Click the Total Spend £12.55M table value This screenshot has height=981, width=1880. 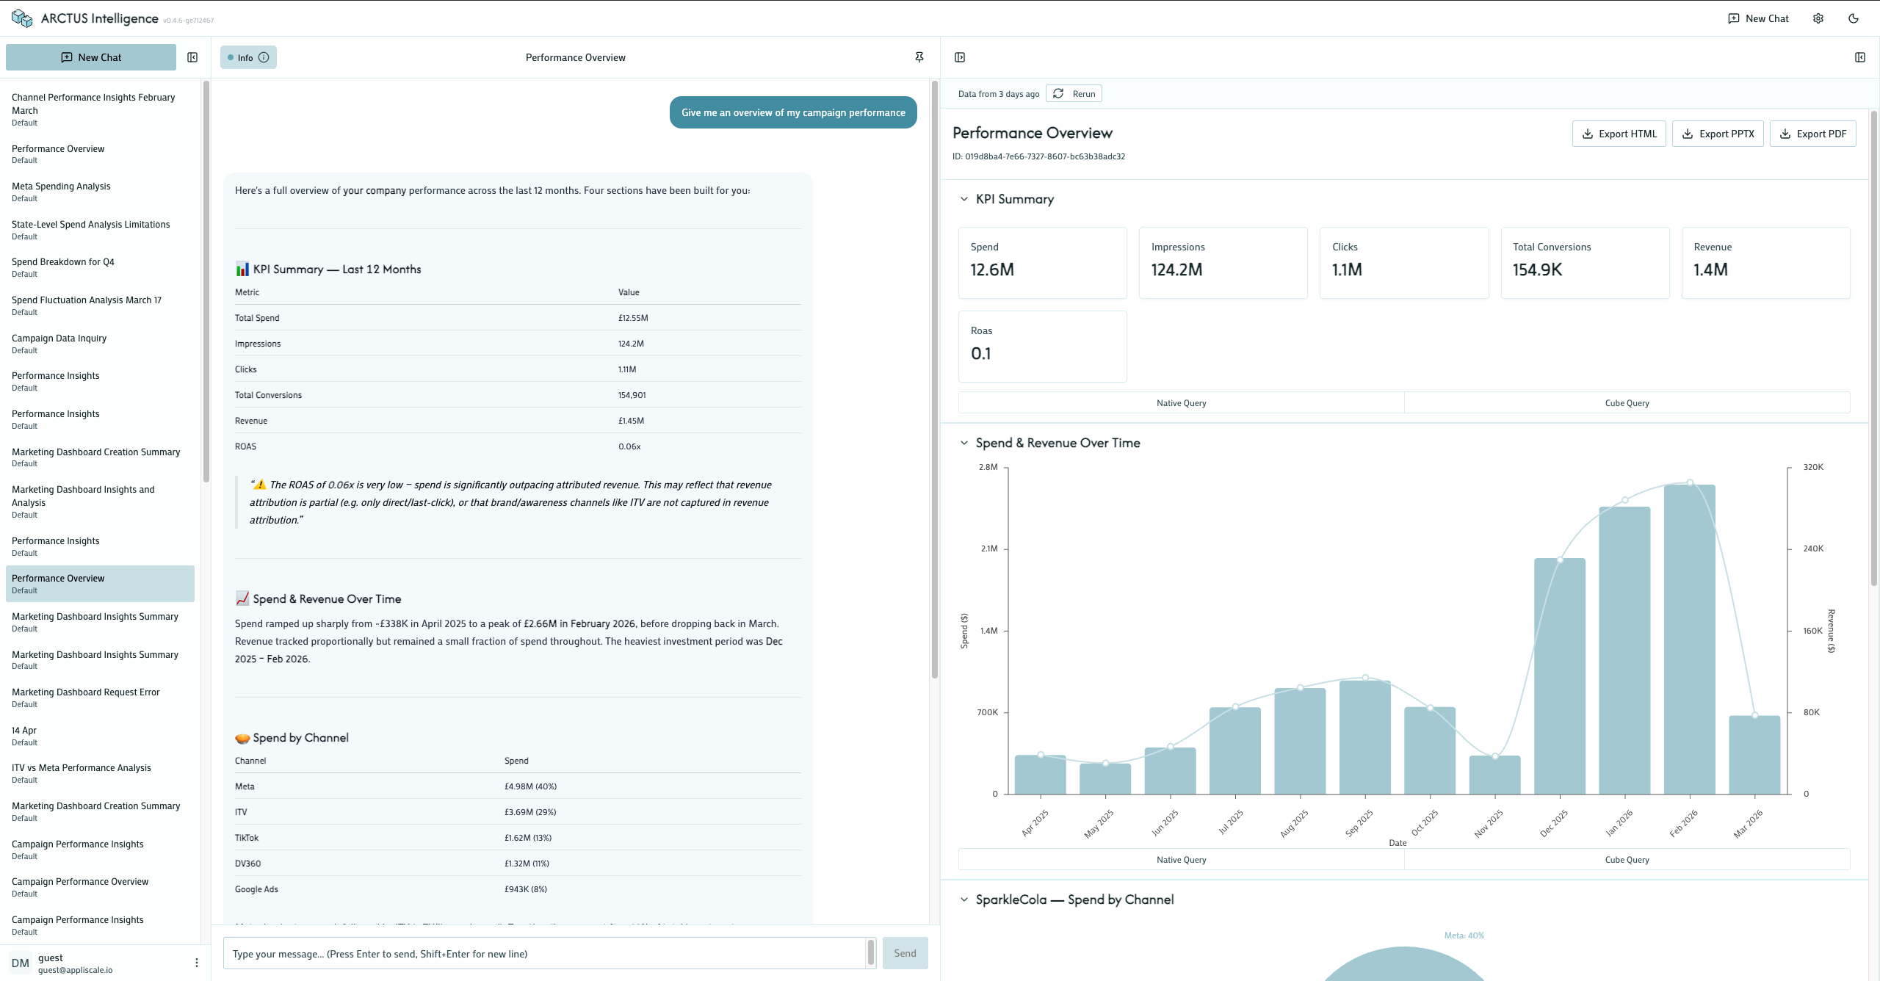[x=633, y=318]
